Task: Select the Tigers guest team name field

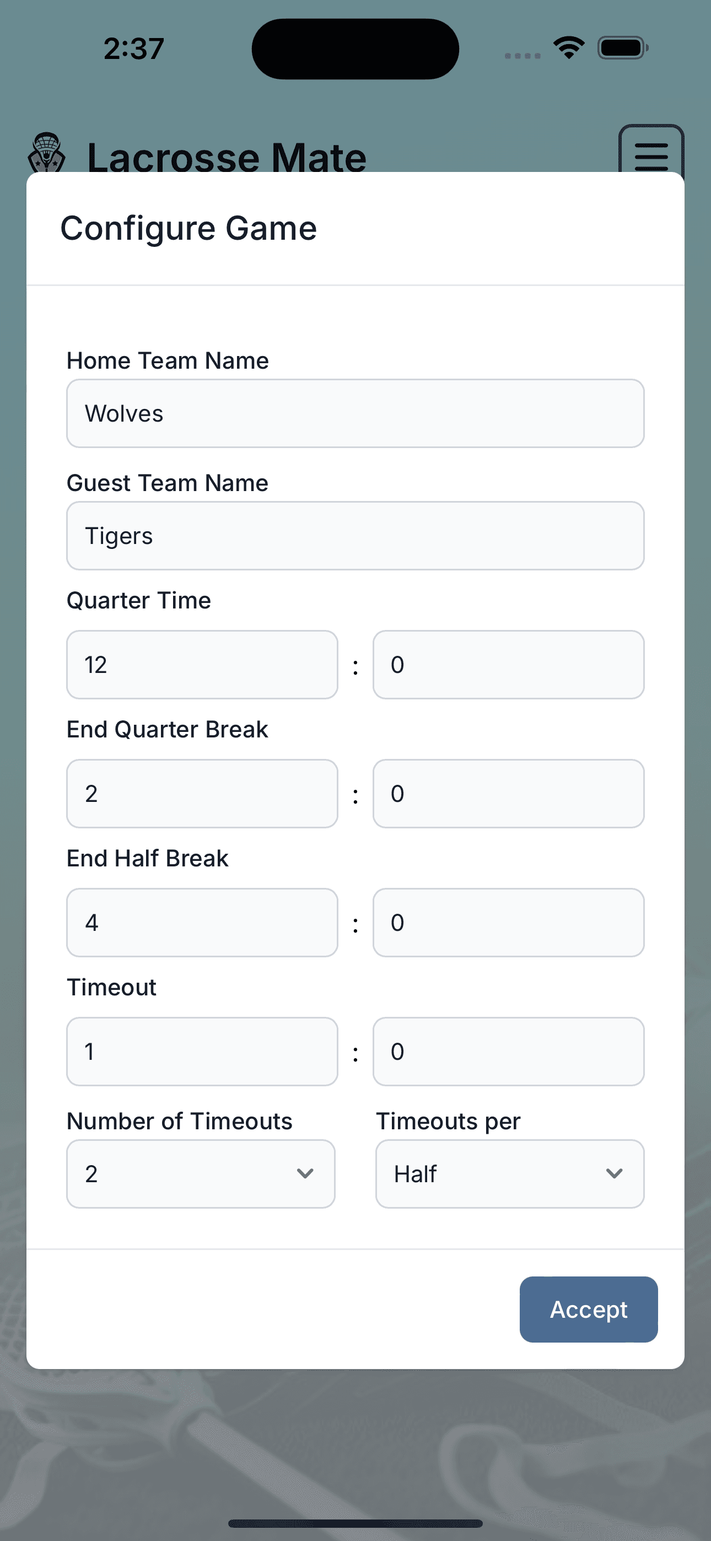Action: click(x=355, y=535)
